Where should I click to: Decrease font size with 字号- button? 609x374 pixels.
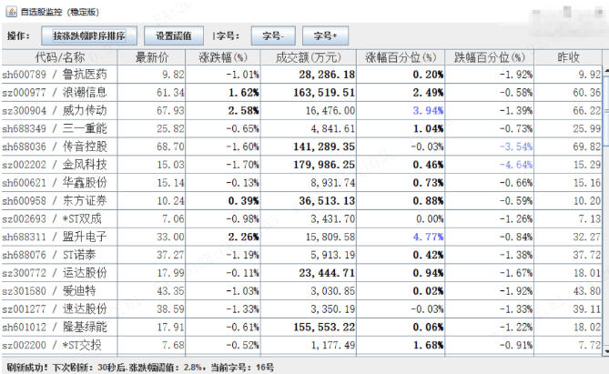pyautogui.click(x=273, y=36)
